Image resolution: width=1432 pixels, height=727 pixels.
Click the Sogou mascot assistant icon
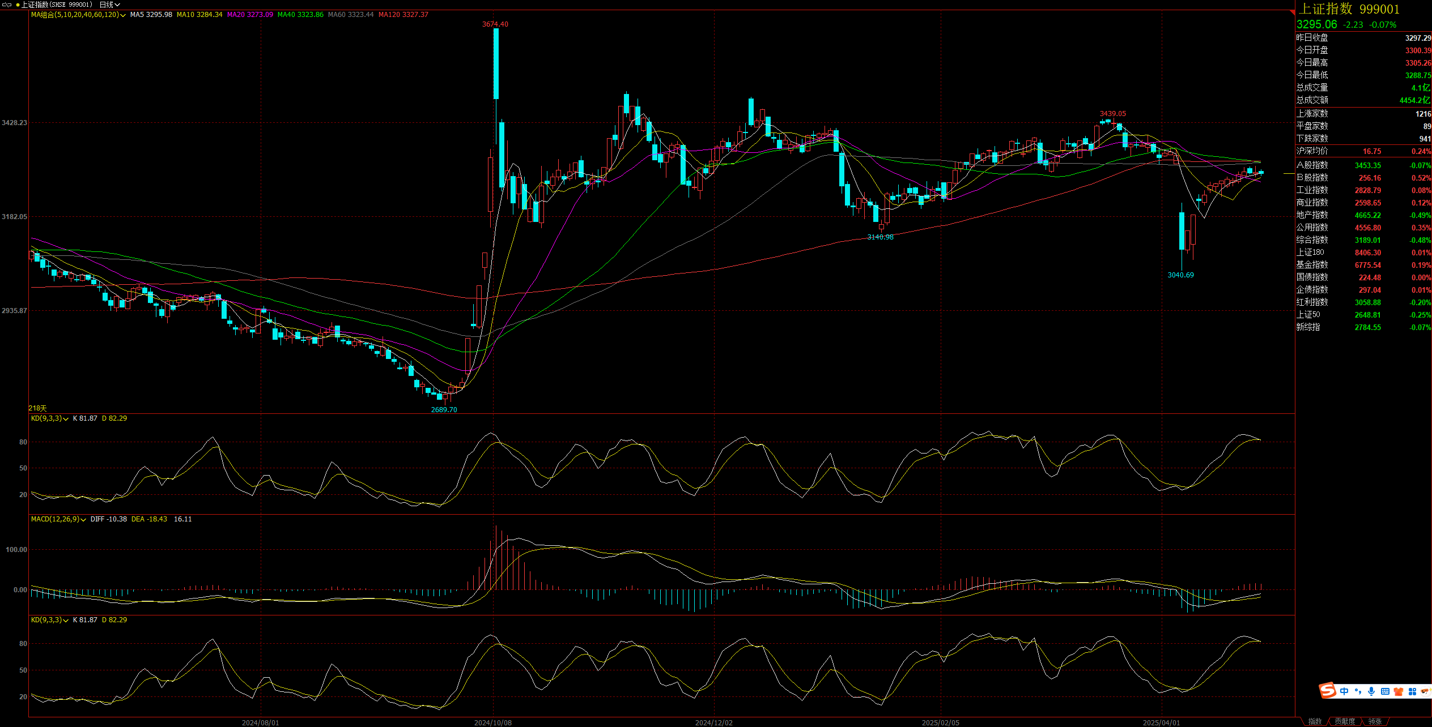click(1425, 691)
